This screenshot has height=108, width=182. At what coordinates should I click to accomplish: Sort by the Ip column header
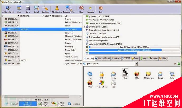point(10,16)
